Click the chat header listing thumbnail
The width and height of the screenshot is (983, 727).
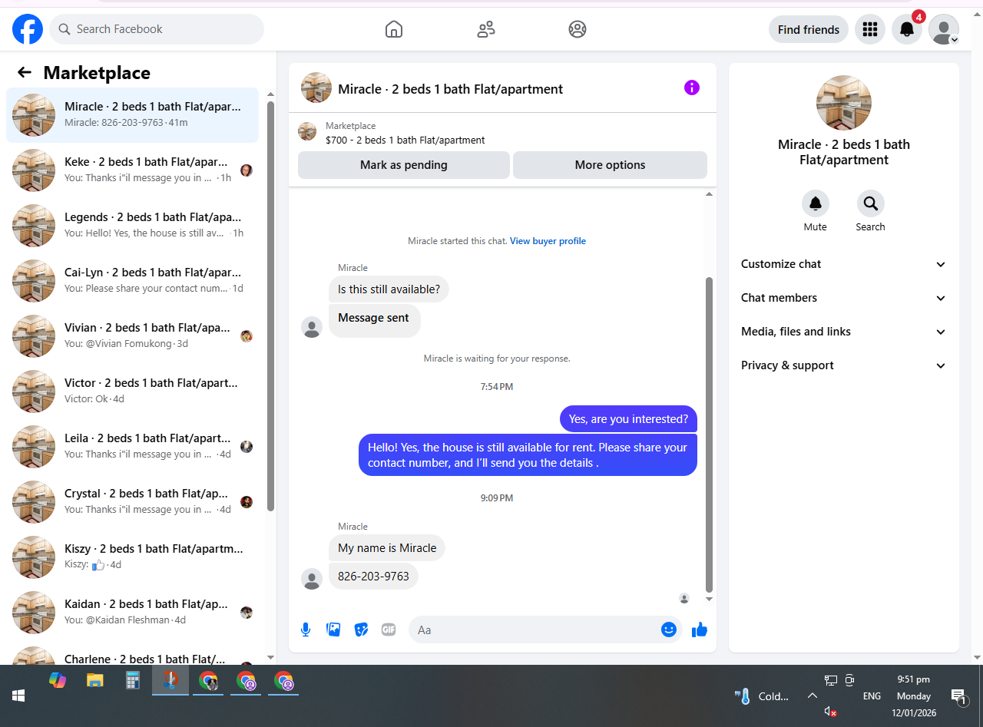coord(316,88)
